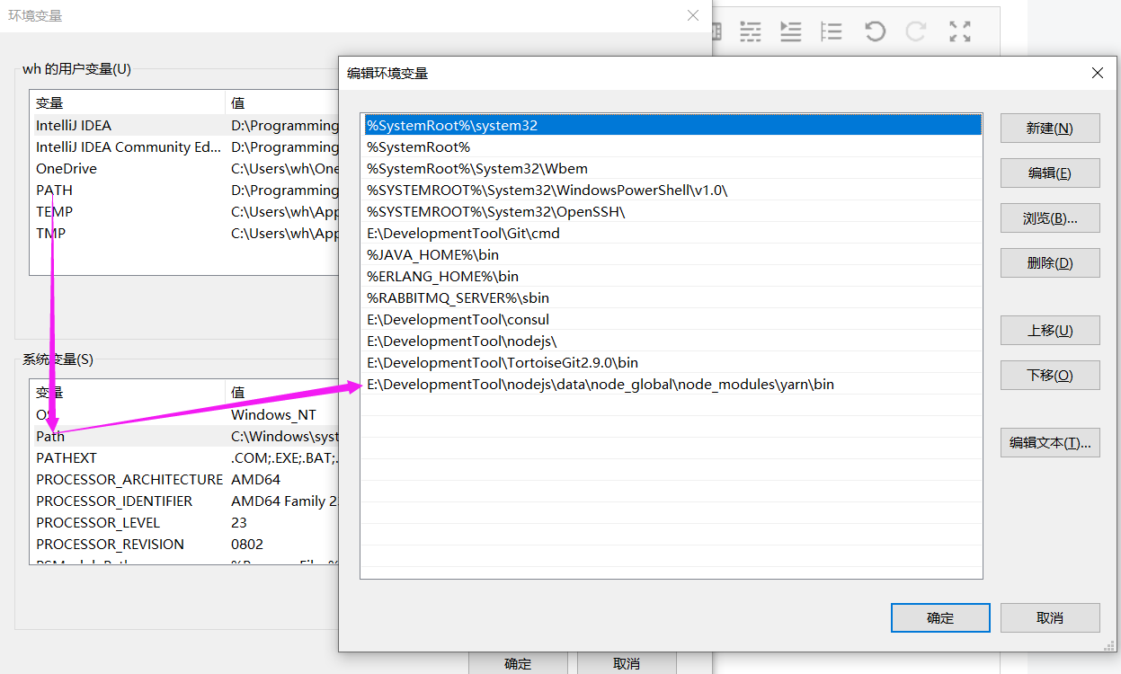Click 变量 column header in system variables
Viewport: 1121px width, 674px height.
coord(127,392)
